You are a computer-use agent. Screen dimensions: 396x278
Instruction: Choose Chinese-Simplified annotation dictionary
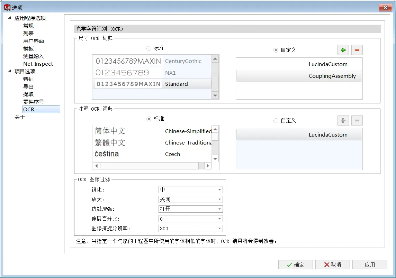(152, 131)
